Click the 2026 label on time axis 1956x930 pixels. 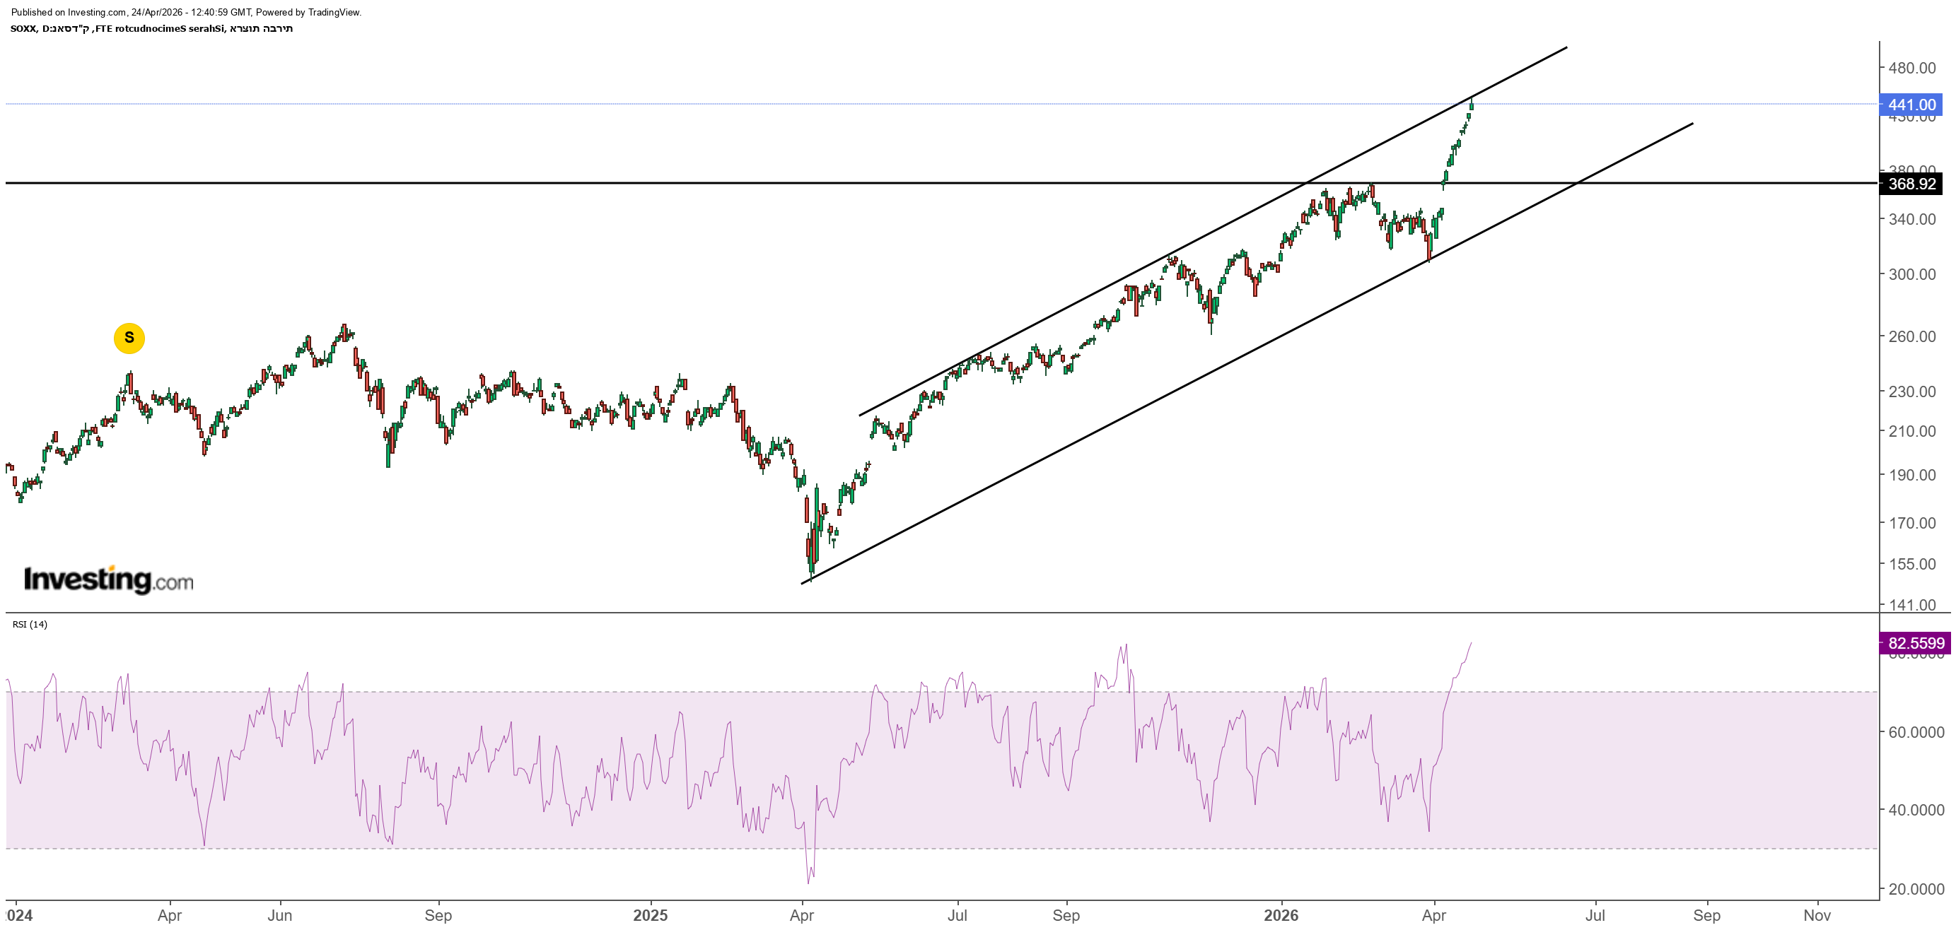coord(1280,916)
